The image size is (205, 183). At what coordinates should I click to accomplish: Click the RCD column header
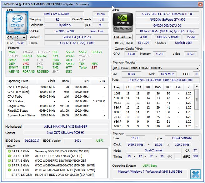[138, 87]
